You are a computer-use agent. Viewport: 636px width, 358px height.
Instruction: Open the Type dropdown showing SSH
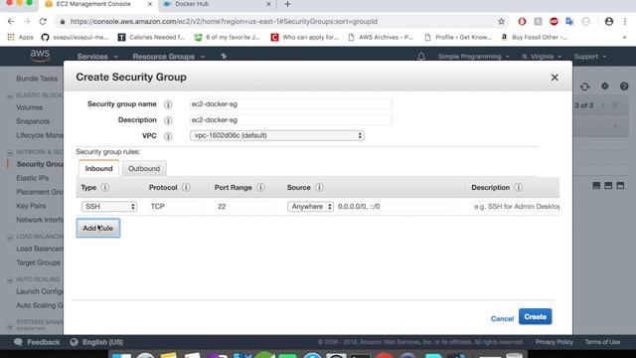click(x=109, y=207)
